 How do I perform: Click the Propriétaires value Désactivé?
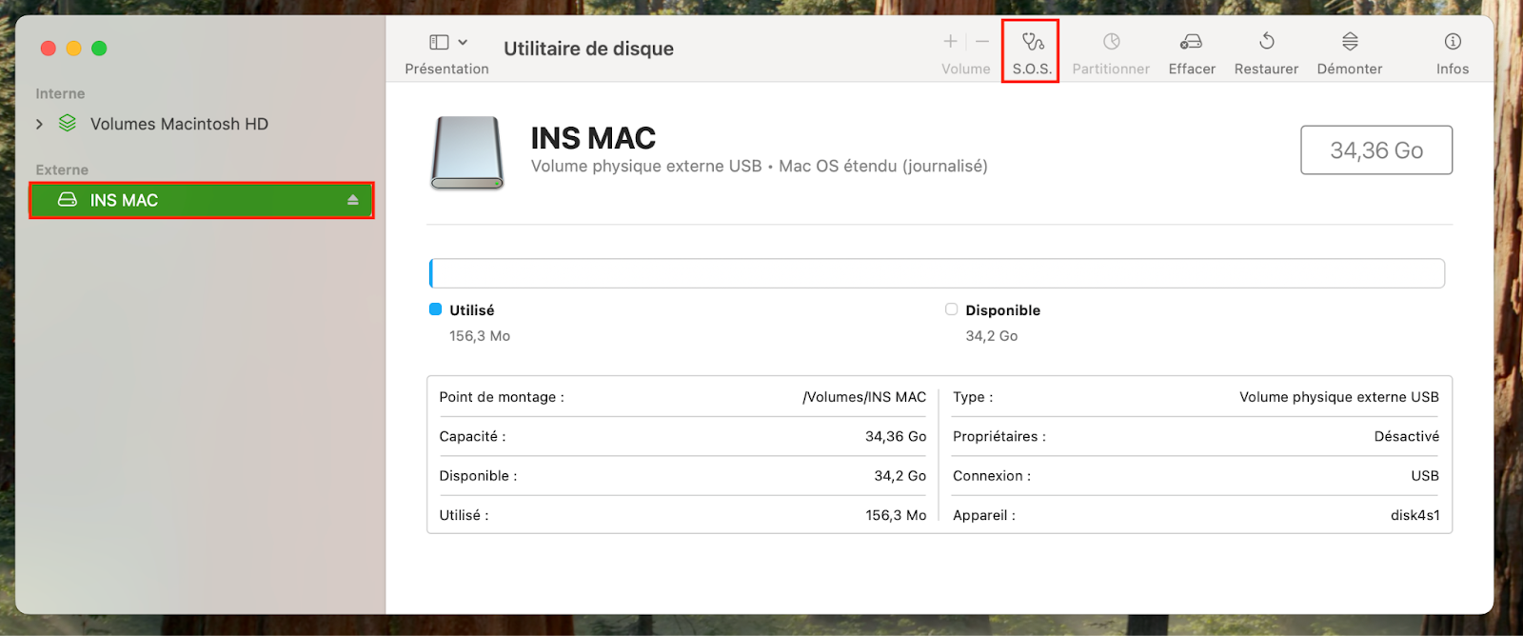[1407, 436]
